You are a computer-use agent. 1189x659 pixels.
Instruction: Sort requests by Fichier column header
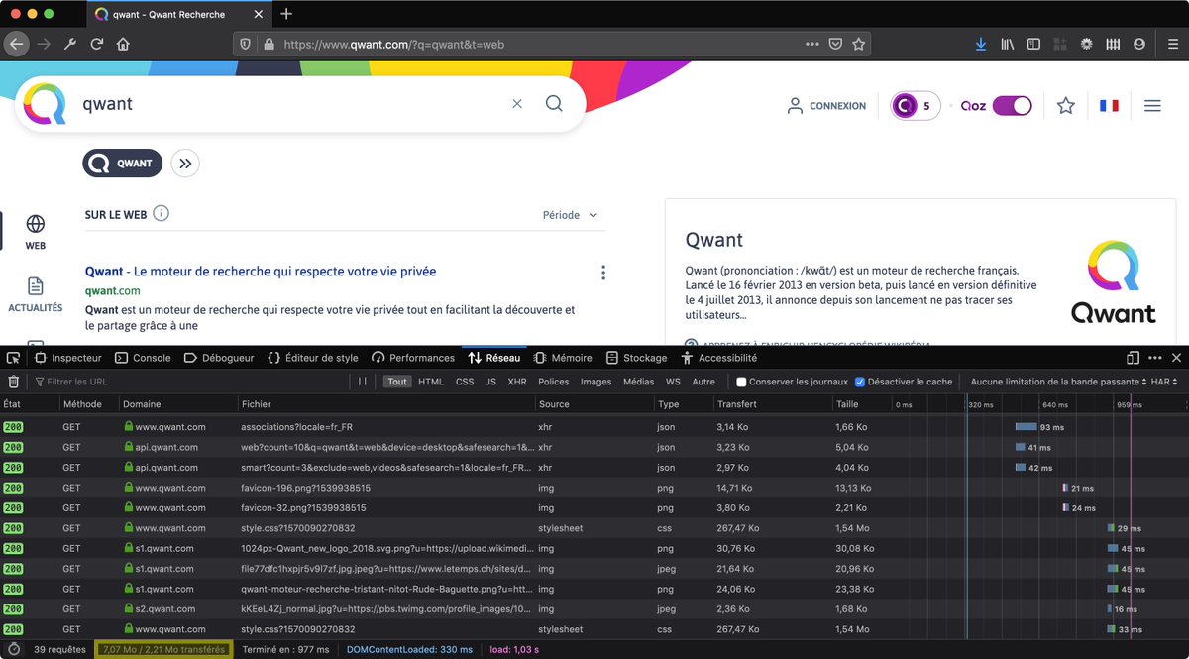click(384, 404)
